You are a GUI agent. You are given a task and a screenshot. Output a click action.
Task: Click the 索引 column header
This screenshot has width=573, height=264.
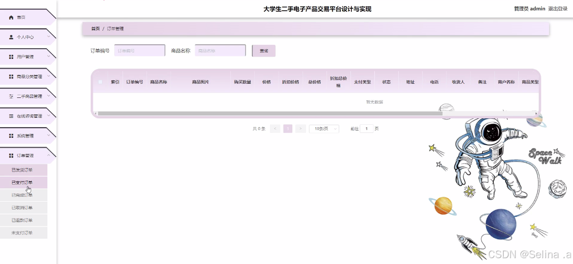point(115,82)
